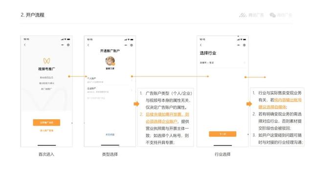Tap the circular close icon on the 开通推广账户 screen
Viewport: 313px width, 176px height.
click(x=132, y=45)
